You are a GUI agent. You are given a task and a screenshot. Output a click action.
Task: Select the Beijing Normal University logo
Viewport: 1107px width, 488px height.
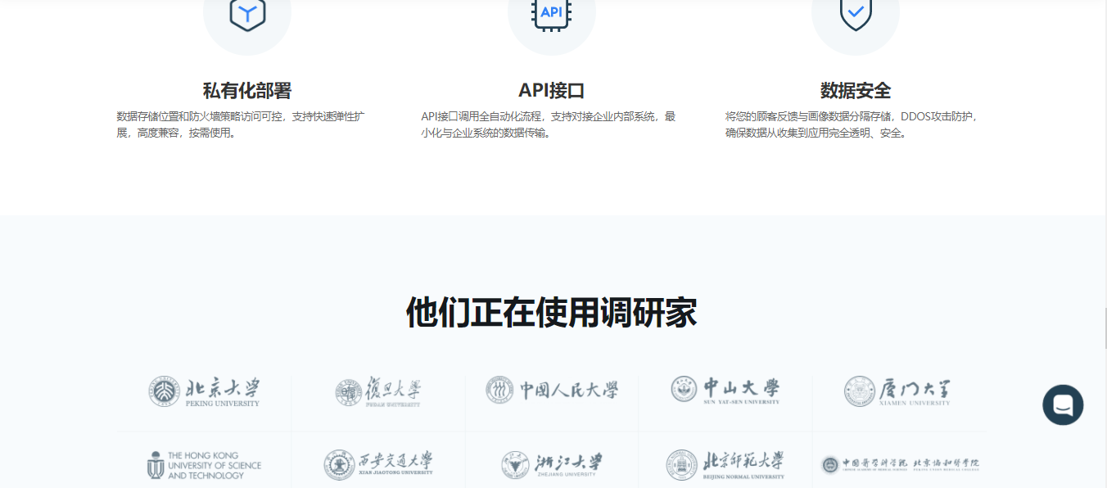[725, 465]
